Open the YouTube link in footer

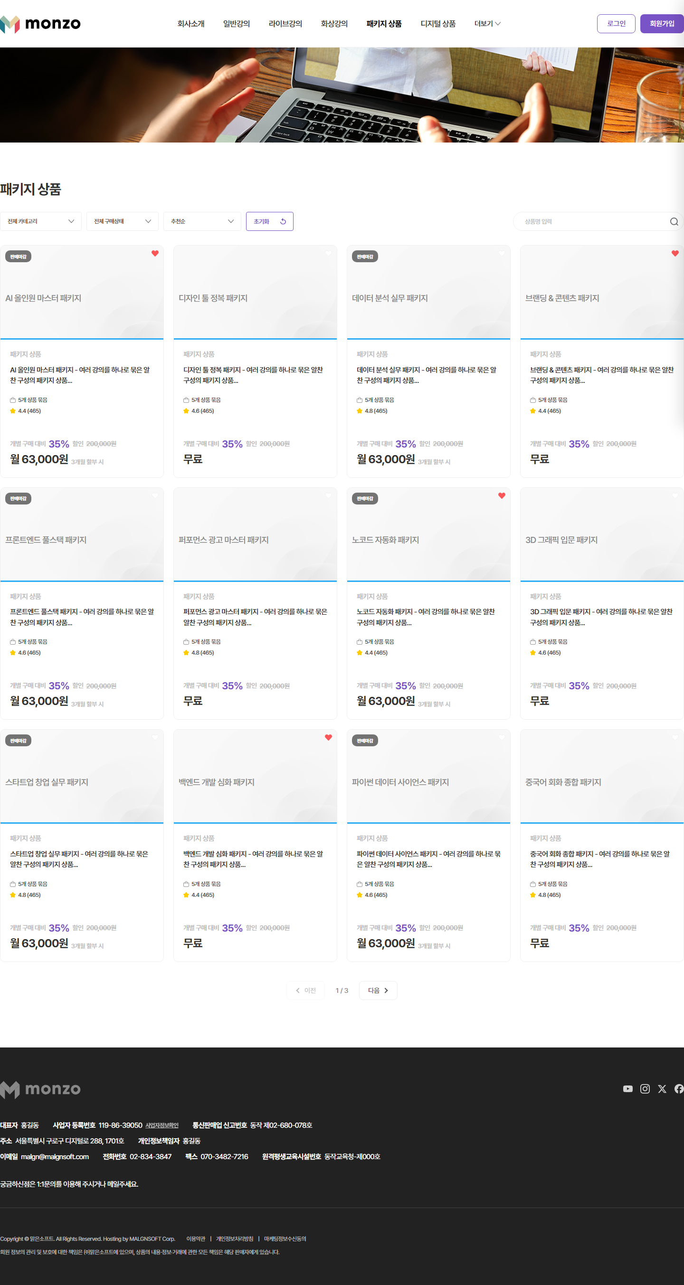[627, 1089]
